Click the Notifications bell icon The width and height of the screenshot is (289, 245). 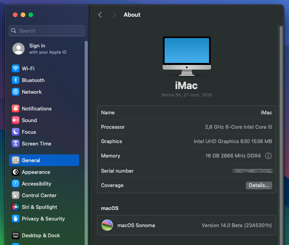(x=16, y=108)
